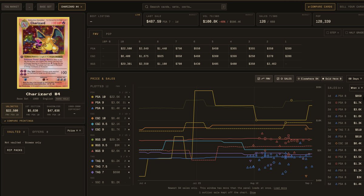Click the CGC 9.5 cyan plus marker
Viewport: 364px width, 196px height.
[x=93, y=124]
